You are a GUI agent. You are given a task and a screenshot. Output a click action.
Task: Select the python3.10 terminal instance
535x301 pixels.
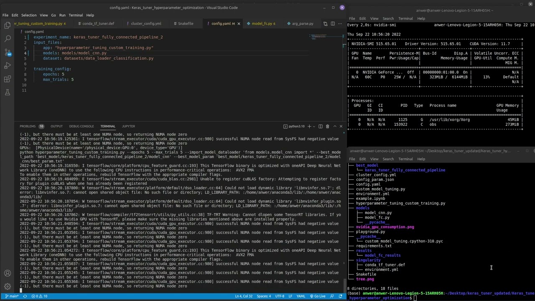pyautogui.click(x=294, y=126)
